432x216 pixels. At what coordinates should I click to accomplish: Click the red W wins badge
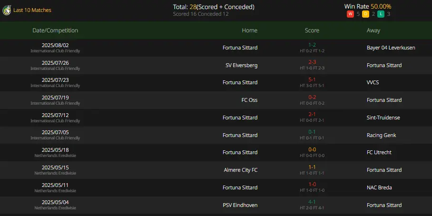(x=350, y=14)
